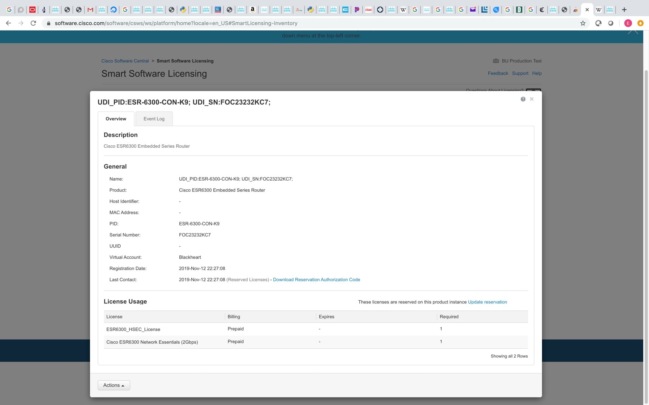Select the ESR6300_HSEC_License row
Viewport: 649px width, 405px height.
(x=316, y=329)
